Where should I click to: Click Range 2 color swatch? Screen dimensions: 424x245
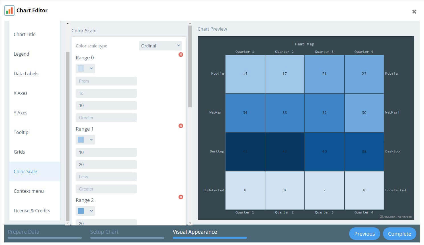tap(81, 211)
